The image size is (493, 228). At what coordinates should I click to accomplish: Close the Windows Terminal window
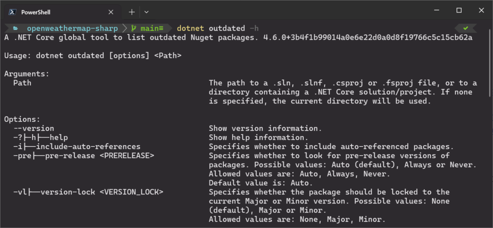click(x=480, y=11)
